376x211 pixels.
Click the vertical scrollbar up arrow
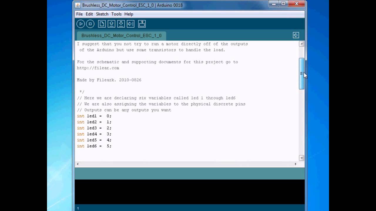point(302,44)
